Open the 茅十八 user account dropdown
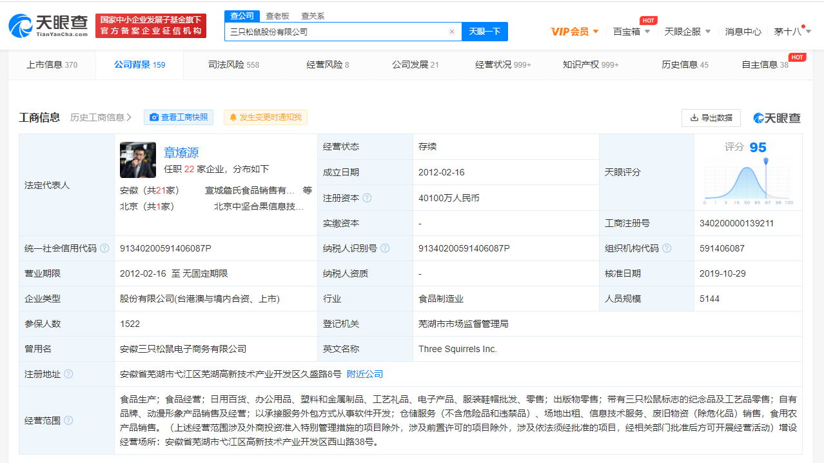The image size is (824, 463). point(792,31)
